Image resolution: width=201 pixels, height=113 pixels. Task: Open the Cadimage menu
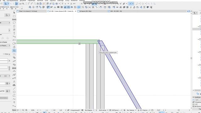click(x=60, y=1)
